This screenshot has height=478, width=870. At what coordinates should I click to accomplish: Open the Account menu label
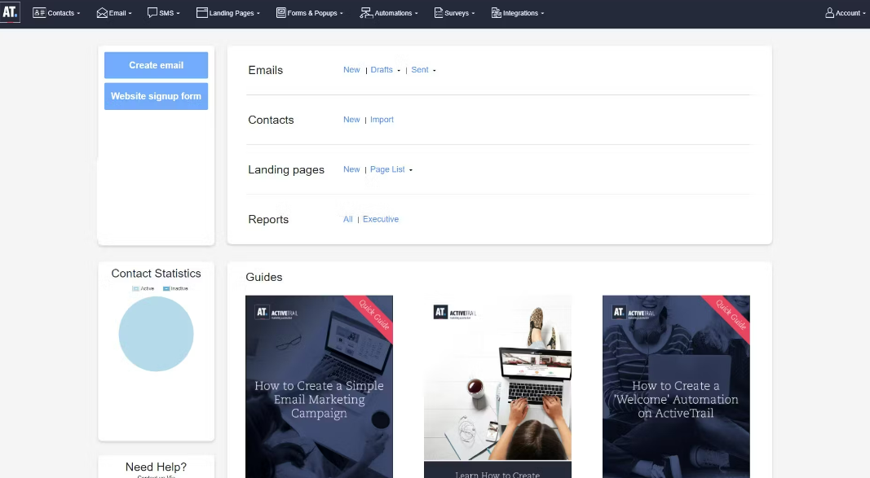(x=848, y=13)
